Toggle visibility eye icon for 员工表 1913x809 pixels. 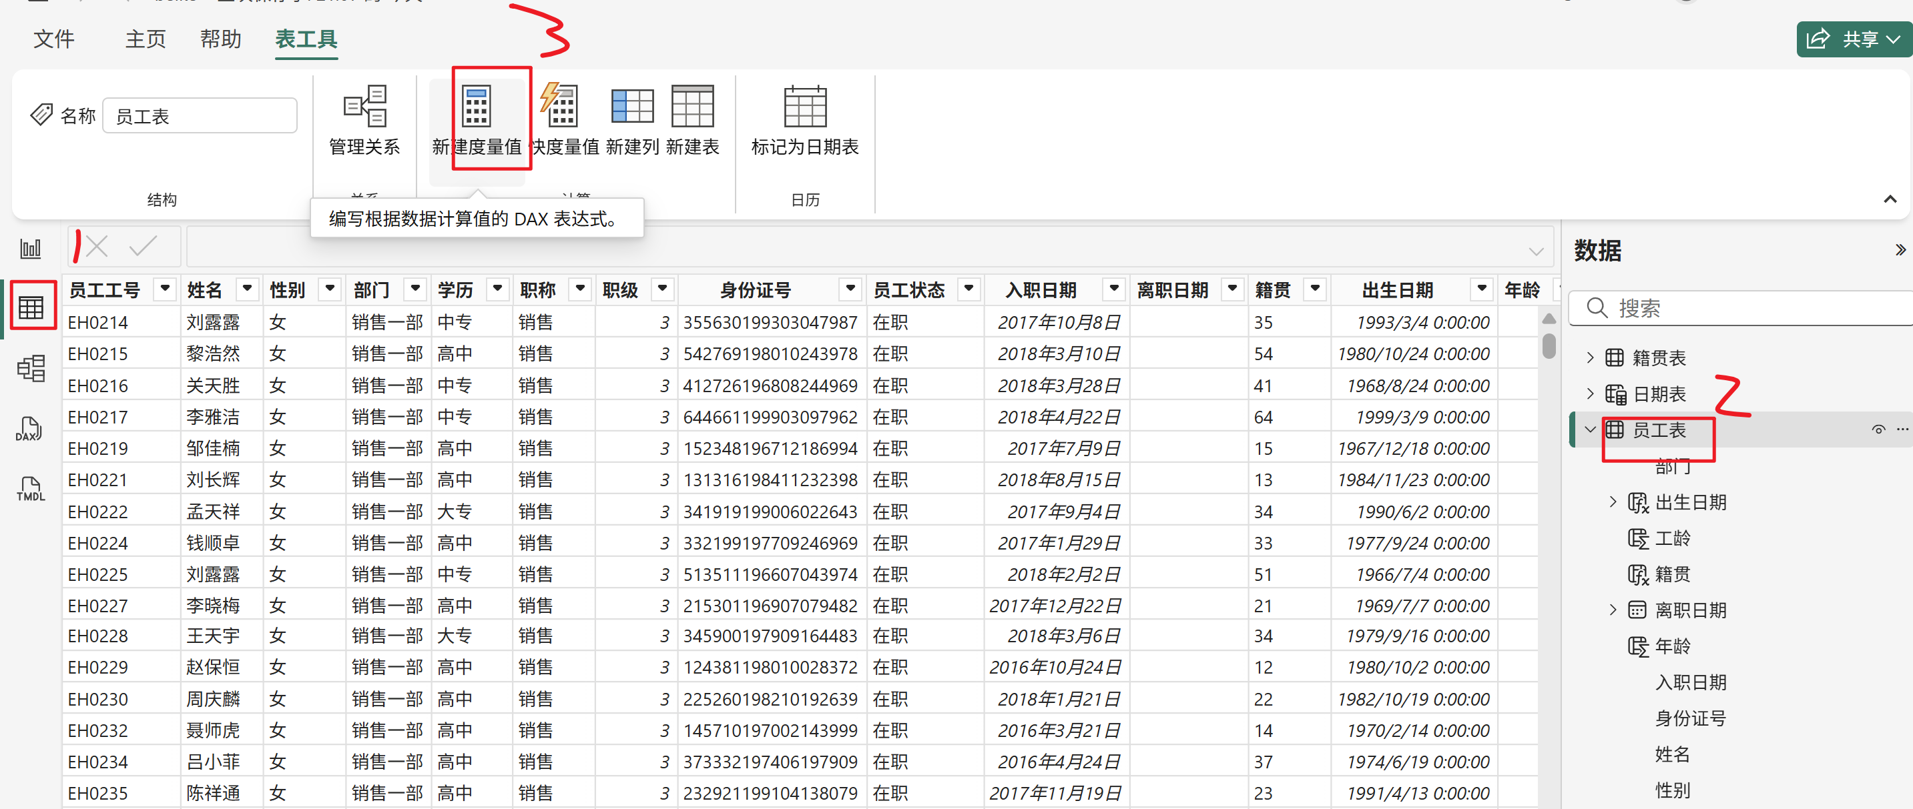click(1878, 430)
